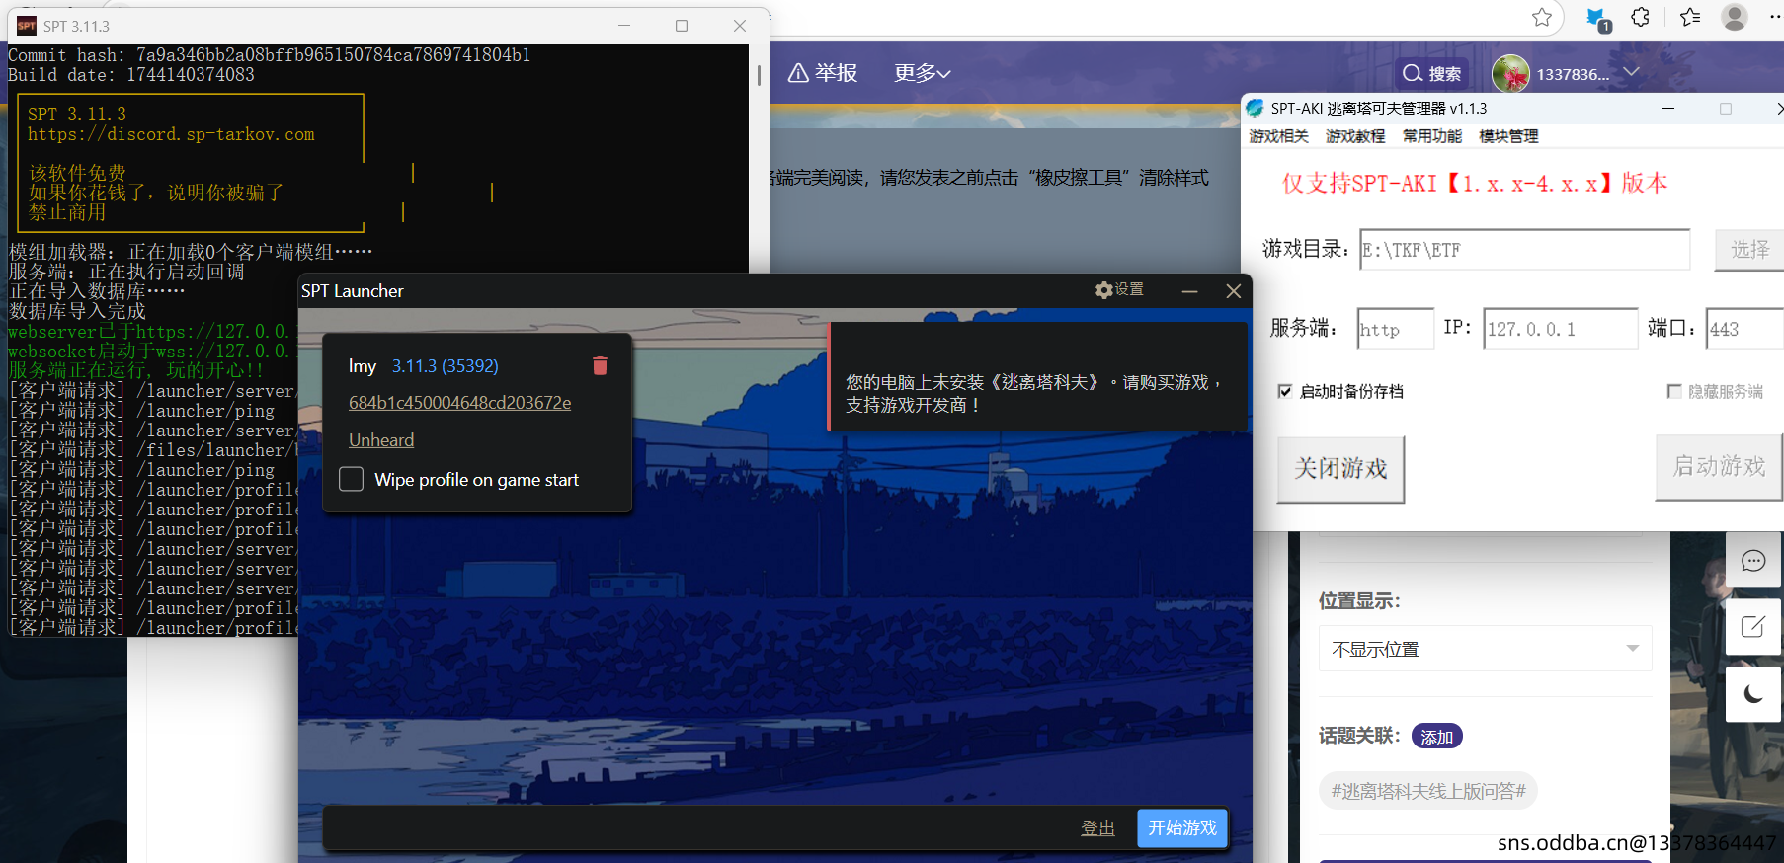Click the 搜索 search button
This screenshot has height=863, width=1784.
(1432, 74)
